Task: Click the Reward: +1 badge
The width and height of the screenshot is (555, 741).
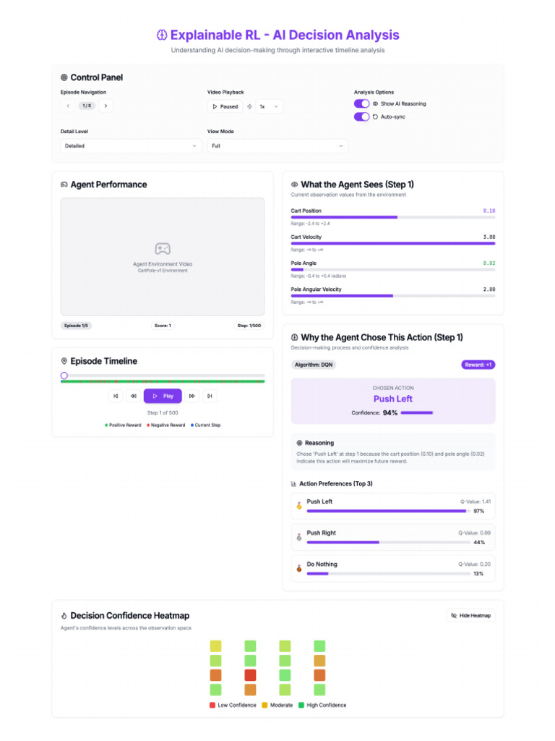Action: [478, 365]
